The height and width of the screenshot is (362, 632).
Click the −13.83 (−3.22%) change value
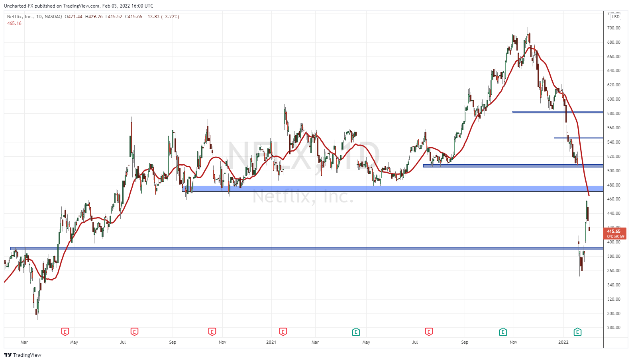point(162,17)
